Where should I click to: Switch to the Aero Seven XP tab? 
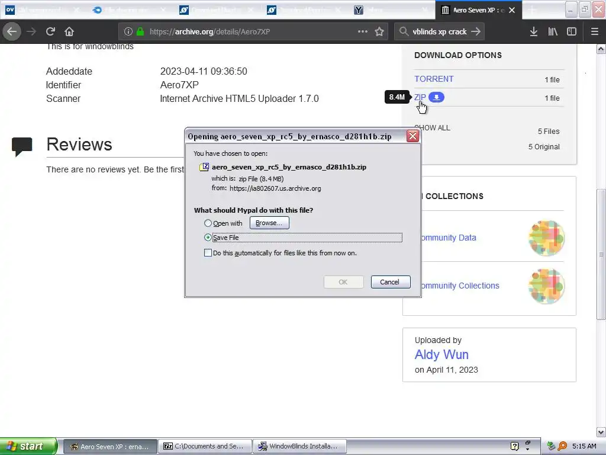479,10
